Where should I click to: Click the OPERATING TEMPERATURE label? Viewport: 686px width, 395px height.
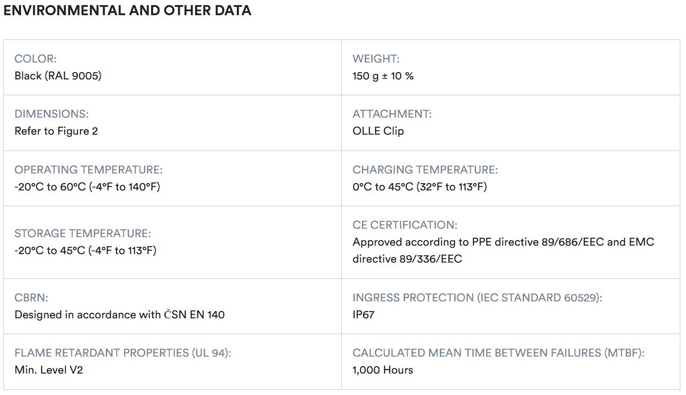tap(89, 170)
